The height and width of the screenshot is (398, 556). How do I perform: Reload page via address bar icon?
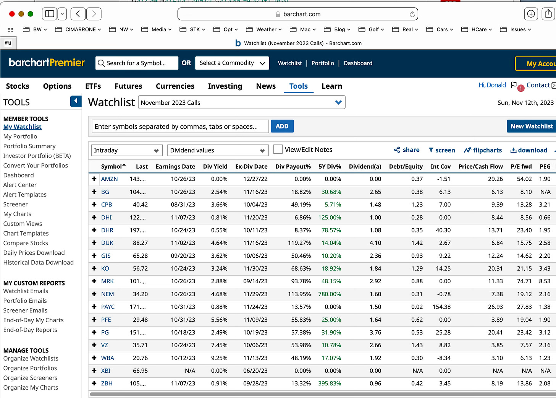[412, 14]
